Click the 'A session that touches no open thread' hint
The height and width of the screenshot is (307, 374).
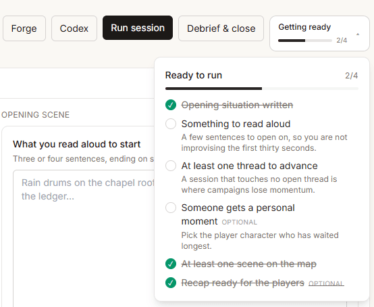pos(259,185)
